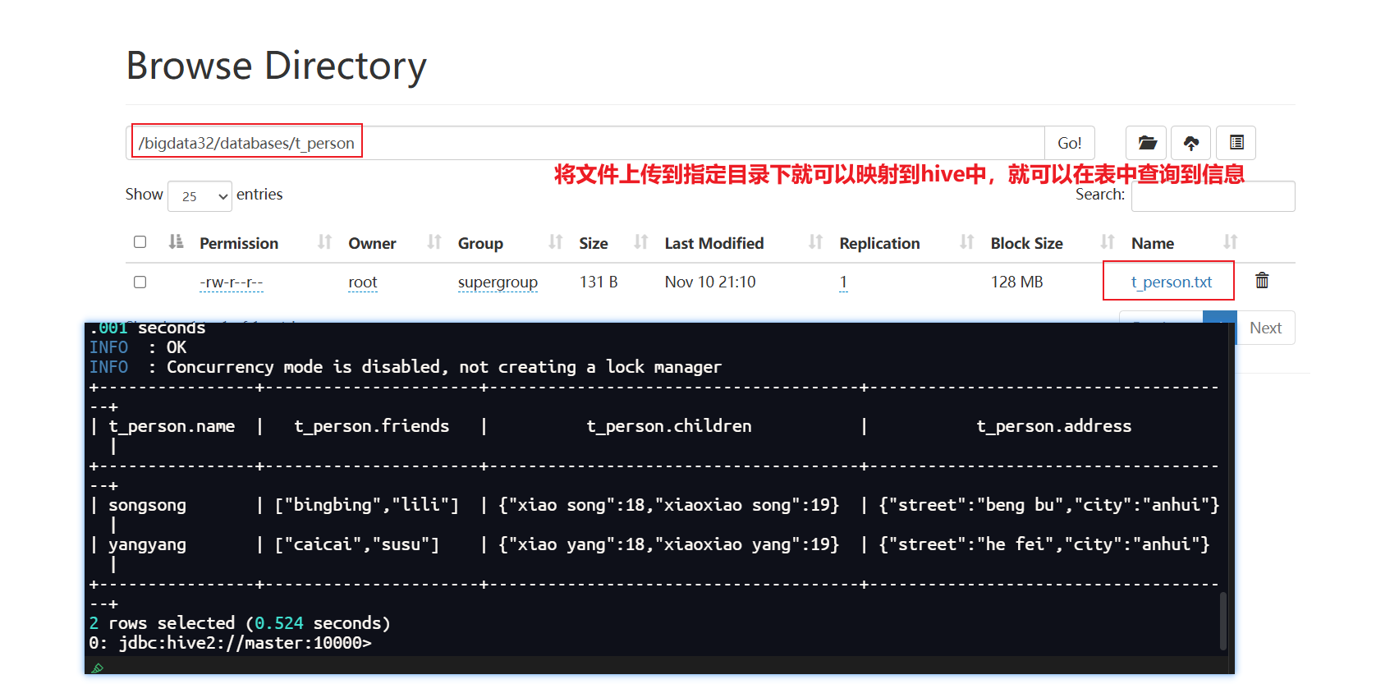The image size is (1399, 684).
Task: Click the t_person.friends header in terminal
Action: [372, 426]
